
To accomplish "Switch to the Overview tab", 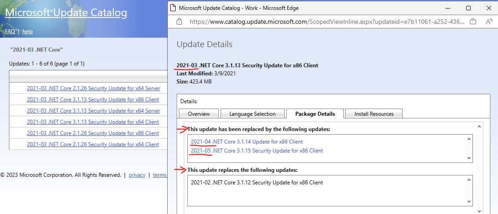I will tap(199, 114).
